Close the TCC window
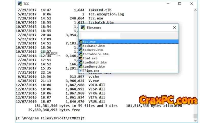 pos(192,4)
